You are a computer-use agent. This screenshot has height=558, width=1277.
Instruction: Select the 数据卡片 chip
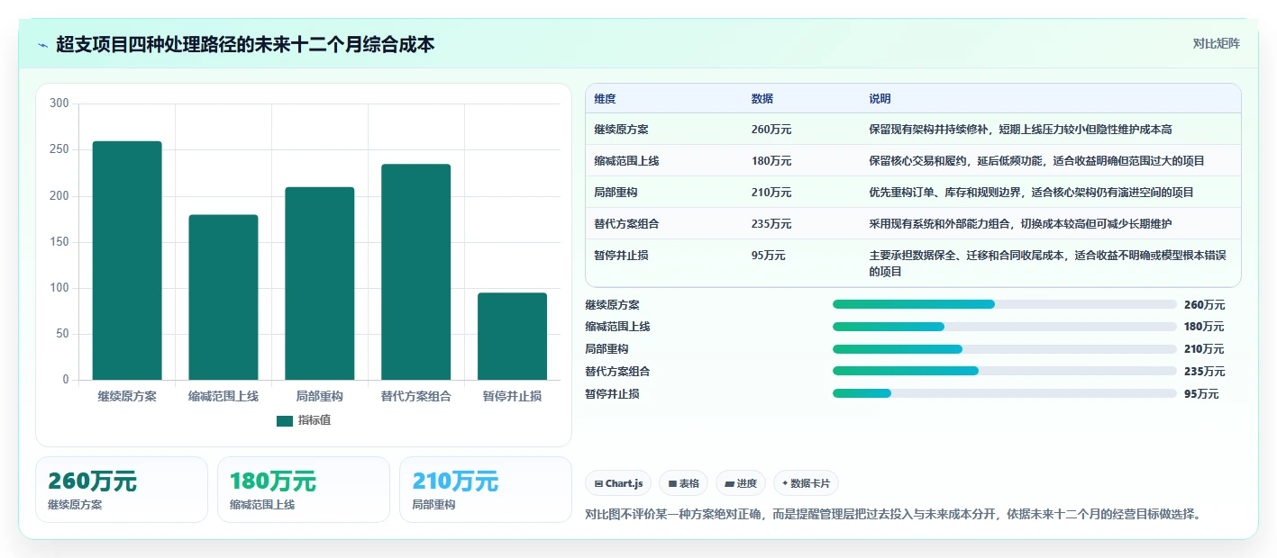click(x=806, y=483)
